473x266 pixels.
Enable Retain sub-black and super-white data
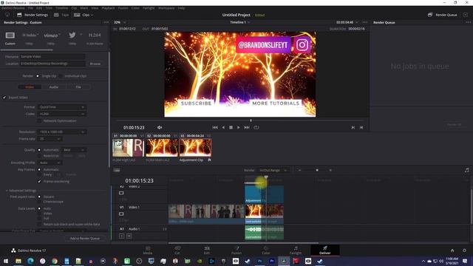coord(39,225)
